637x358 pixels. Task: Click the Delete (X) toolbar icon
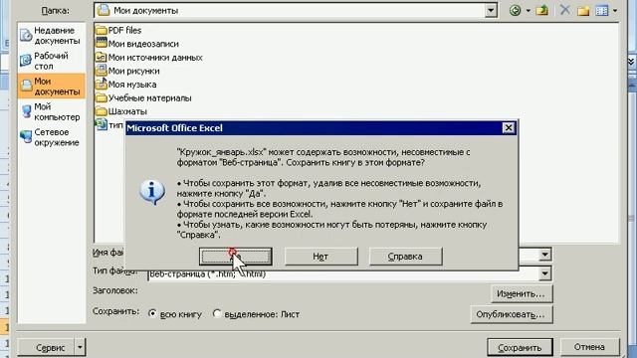click(565, 10)
